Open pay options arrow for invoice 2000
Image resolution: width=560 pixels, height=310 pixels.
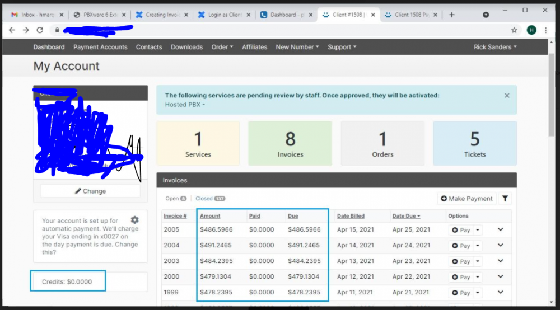[x=478, y=277]
